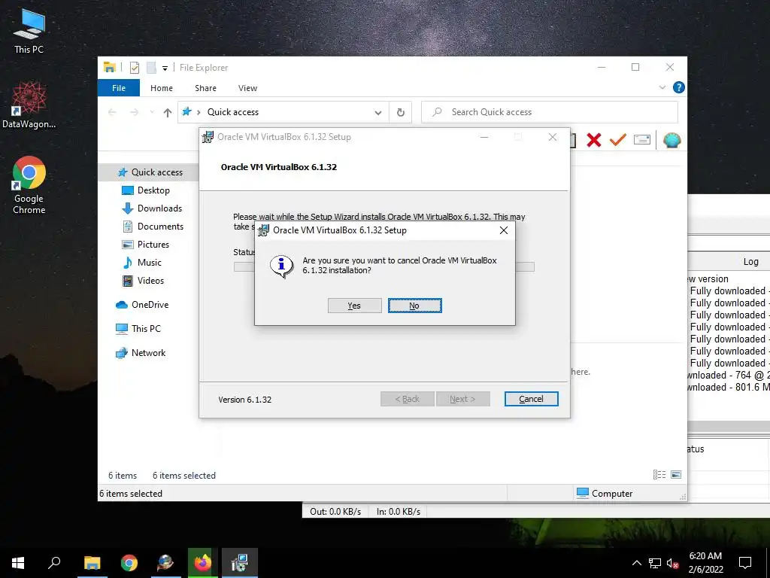
Task: Choose No to continue installing
Action: tap(414, 306)
